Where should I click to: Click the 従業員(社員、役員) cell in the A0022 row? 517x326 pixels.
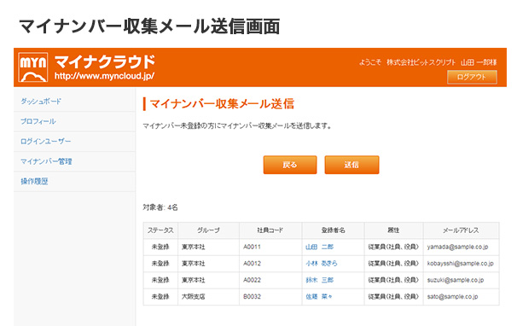tap(393, 280)
